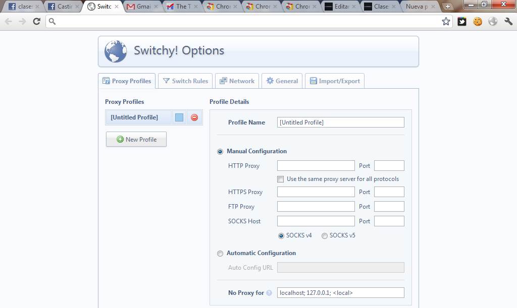Choose the Manual Configuration radio button

(220, 151)
